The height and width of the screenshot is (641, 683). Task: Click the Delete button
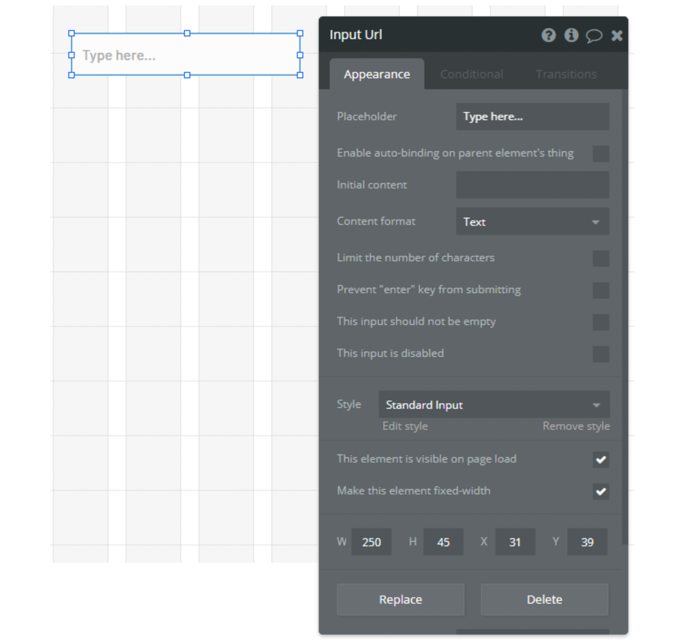click(x=545, y=600)
